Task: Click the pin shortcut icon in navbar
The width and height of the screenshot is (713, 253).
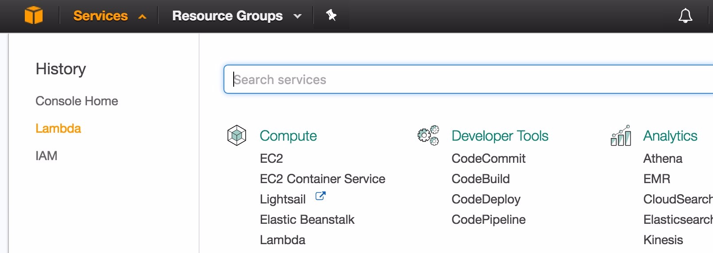Action: [x=331, y=15]
